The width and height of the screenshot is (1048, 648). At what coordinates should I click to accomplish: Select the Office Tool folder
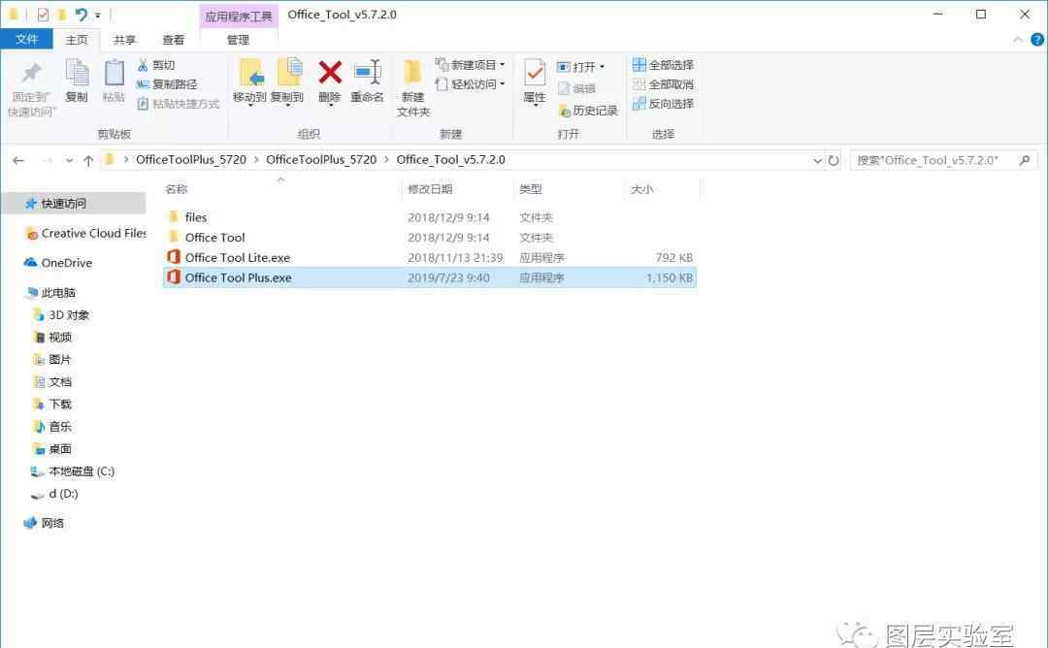430,237
